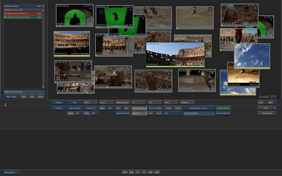Click the library scroll-down arrow icon
The width and height of the screenshot is (282, 176).
tap(43, 87)
